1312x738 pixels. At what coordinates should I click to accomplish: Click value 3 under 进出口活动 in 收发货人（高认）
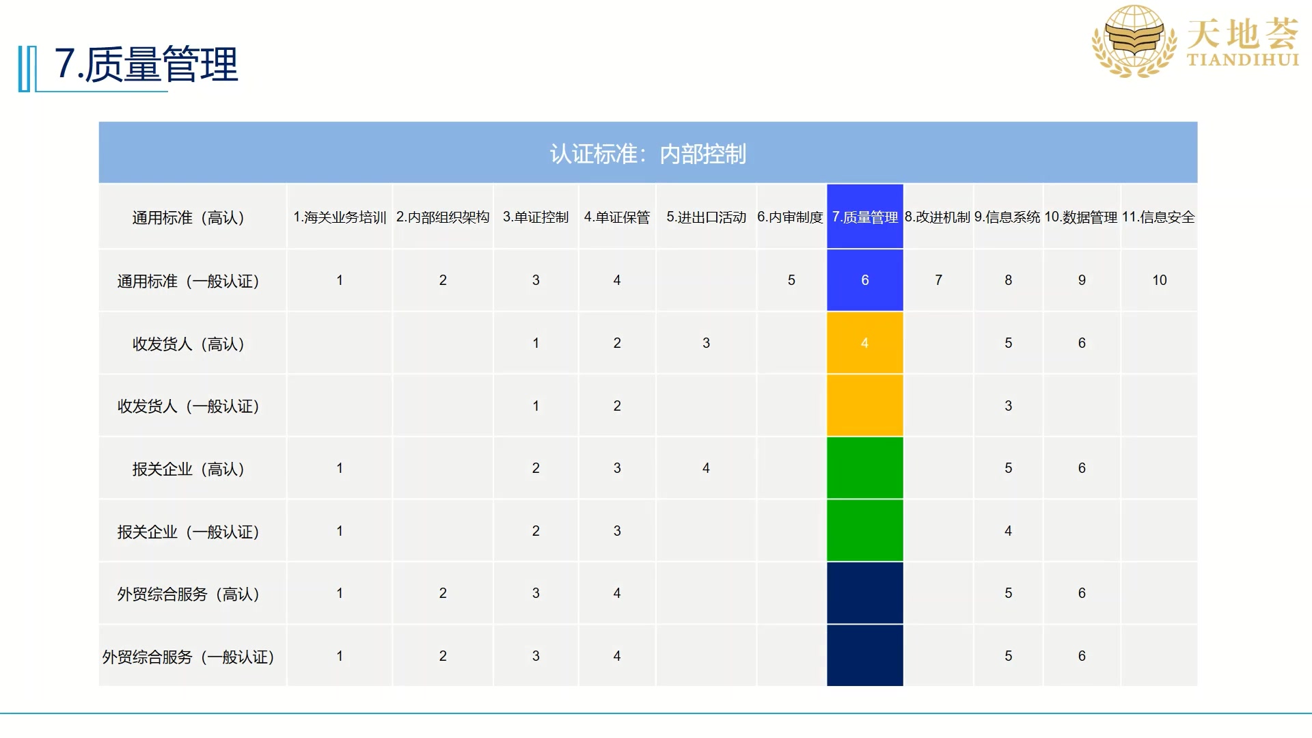pos(706,343)
